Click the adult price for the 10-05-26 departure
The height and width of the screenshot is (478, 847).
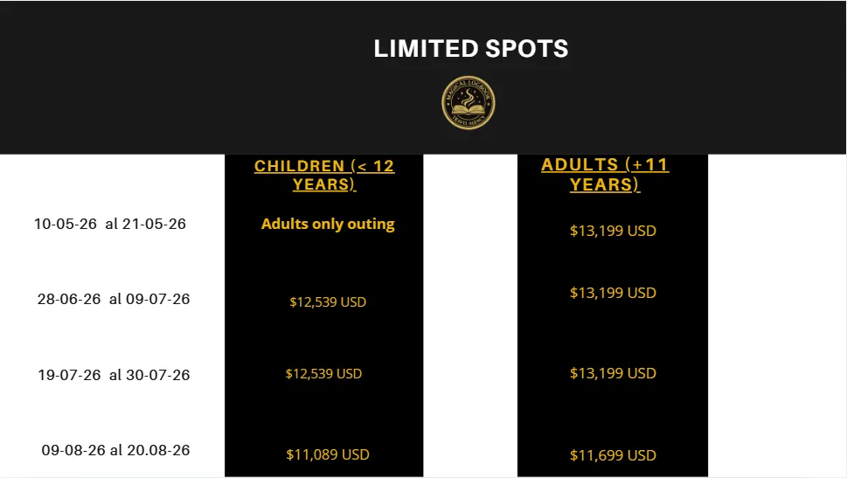point(613,231)
